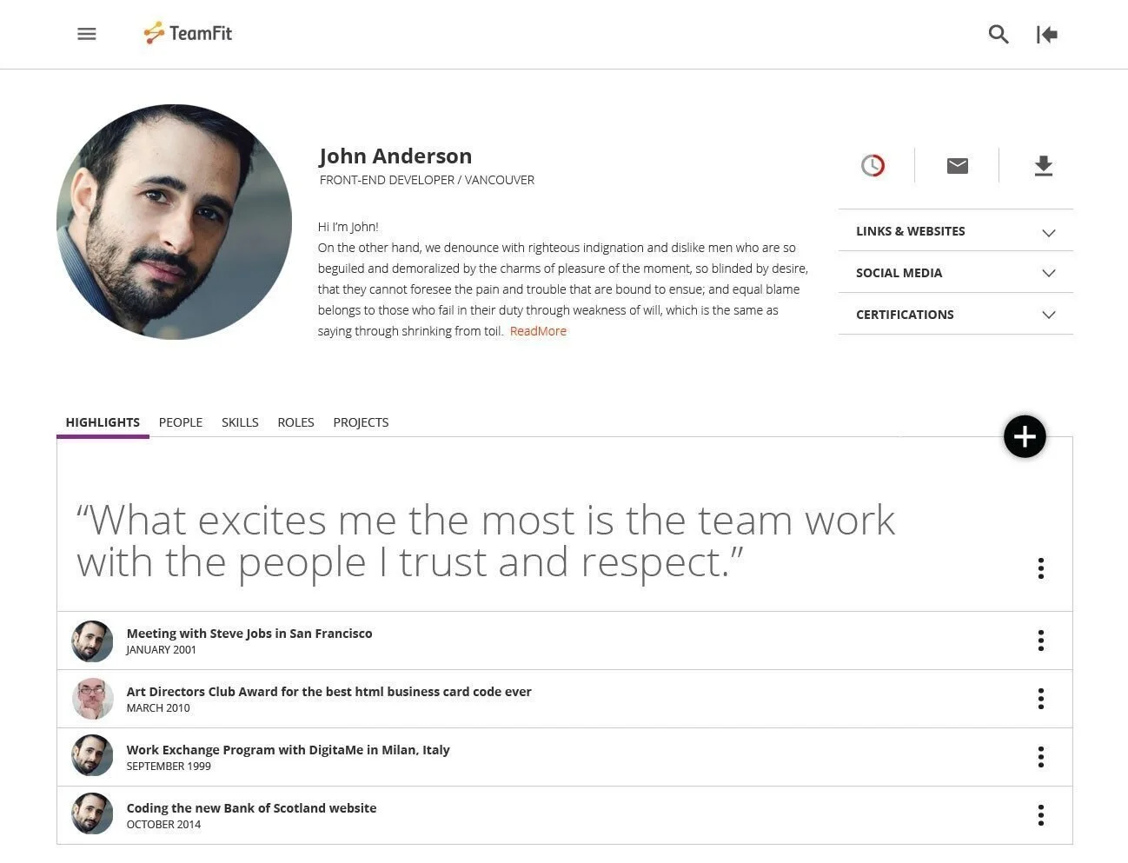Open options for Art Directors Club Award
1128x863 pixels.
click(1040, 699)
